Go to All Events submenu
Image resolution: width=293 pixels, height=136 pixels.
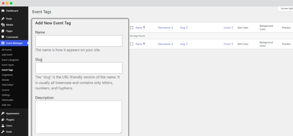7,50
